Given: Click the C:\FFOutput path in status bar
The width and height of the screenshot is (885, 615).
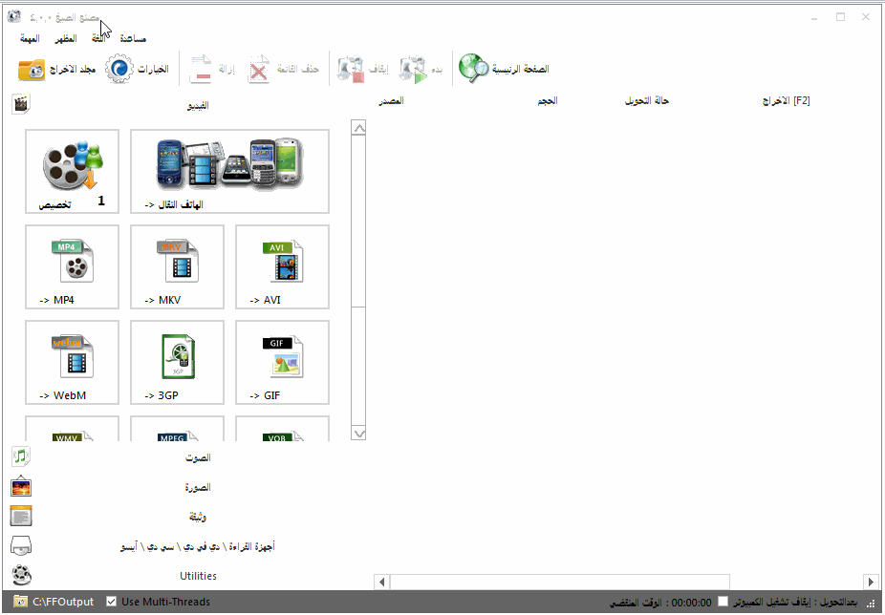Looking at the screenshot, I should tap(63, 602).
